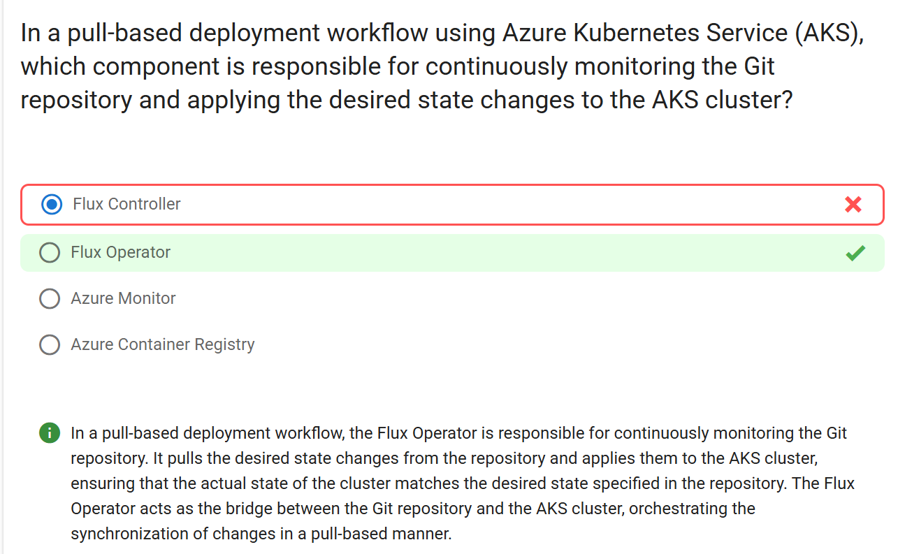Select the Flux Controller radio button
Image resolution: width=898 pixels, height=554 pixels.
(51, 204)
